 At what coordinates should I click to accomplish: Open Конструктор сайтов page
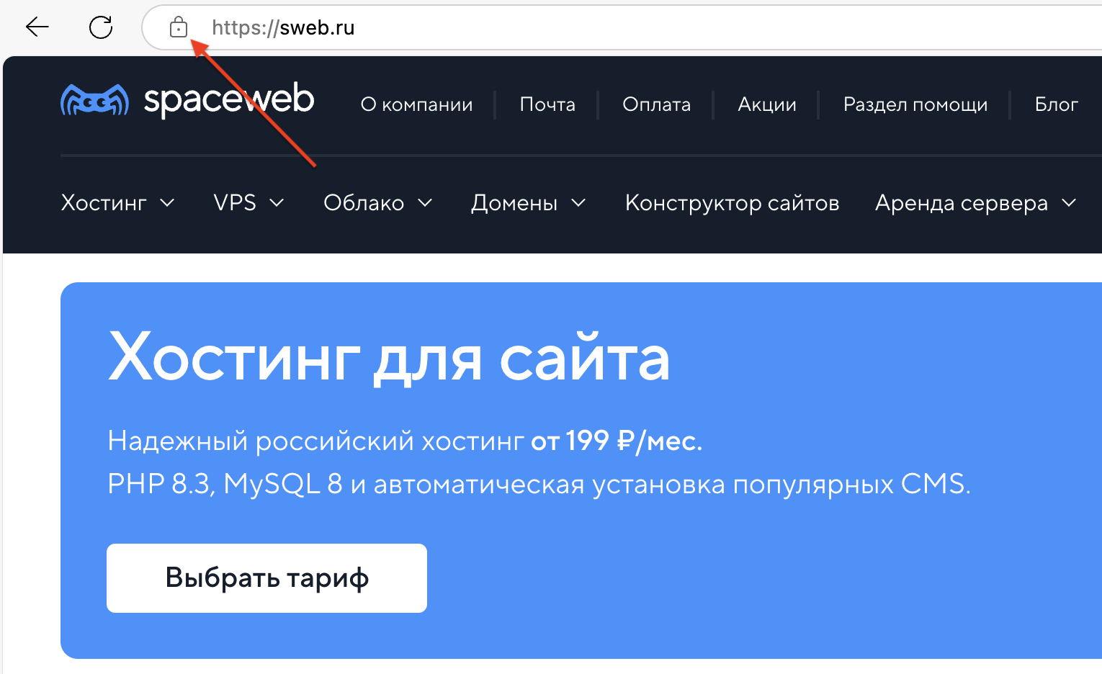pos(732,203)
